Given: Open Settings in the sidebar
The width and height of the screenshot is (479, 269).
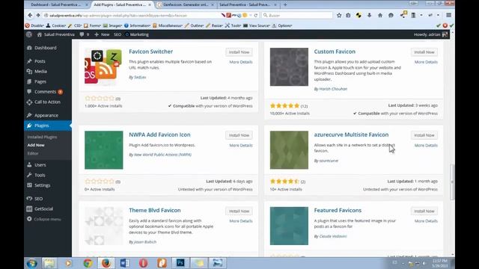Looking at the screenshot, I should [42, 185].
